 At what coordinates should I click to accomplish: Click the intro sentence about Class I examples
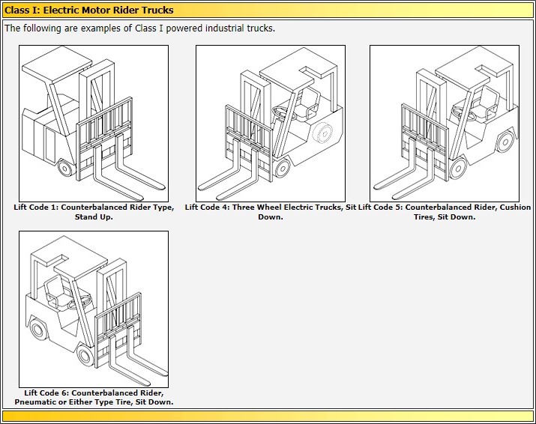point(140,28)
